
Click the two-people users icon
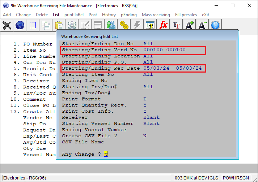(111, 25)
